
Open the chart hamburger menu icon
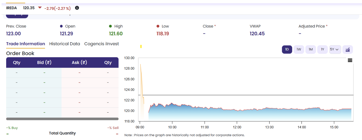coord(350,60)
